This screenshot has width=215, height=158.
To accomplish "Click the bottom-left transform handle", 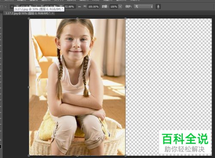I will click(x=29, y=155).
